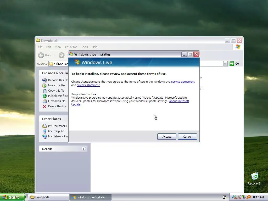Click the 8:17 AM system clock
268x201 pixels.
(258, 197)
